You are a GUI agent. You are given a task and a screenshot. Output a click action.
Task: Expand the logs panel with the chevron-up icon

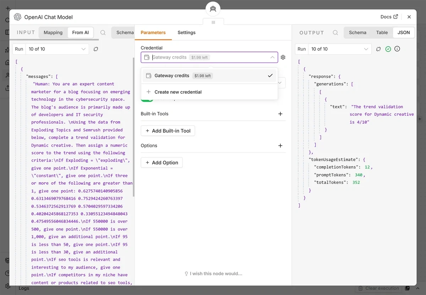click(x=419, y=288)
